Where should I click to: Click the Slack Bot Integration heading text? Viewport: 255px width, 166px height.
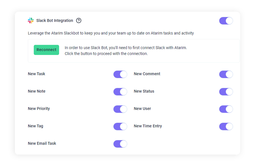pos(55,20)
